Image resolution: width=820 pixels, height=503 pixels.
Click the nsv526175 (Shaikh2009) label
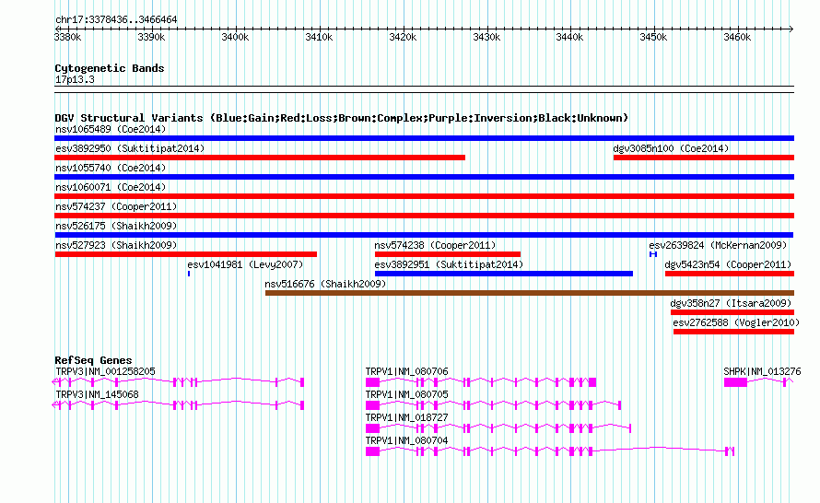tap(116, 226)
